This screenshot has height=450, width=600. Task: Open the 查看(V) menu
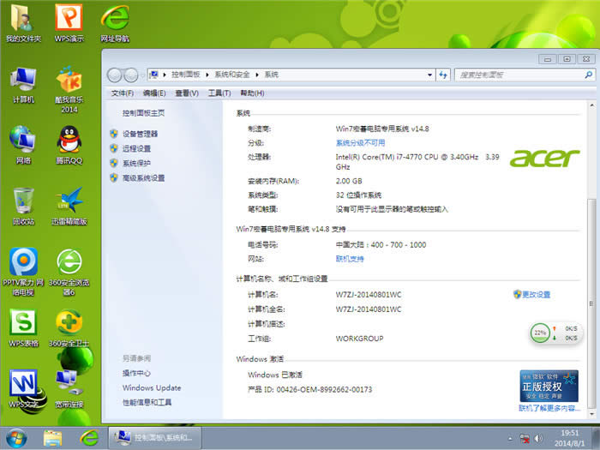click(187, 93)
